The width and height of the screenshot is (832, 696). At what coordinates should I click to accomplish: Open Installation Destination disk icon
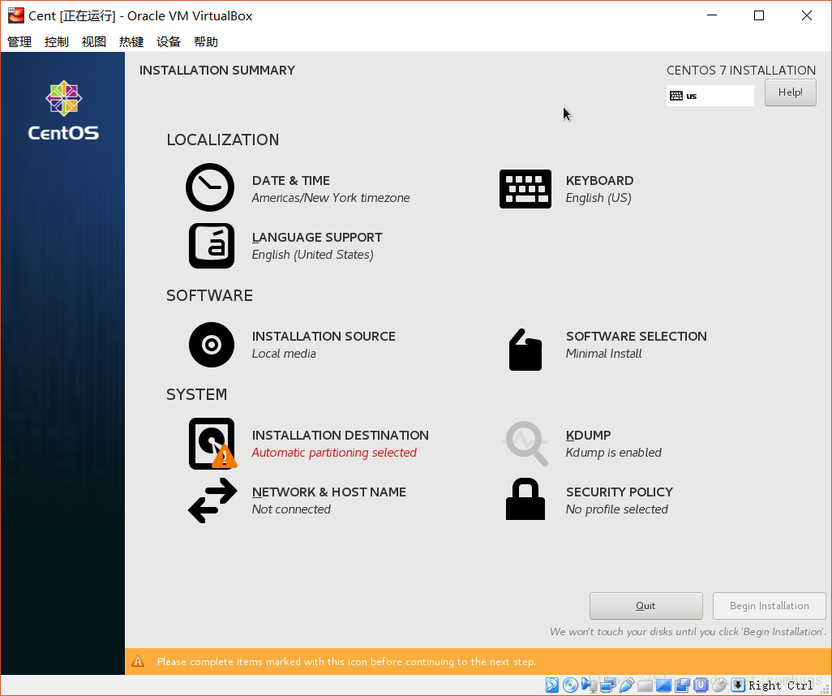click(x=212, y=444)
